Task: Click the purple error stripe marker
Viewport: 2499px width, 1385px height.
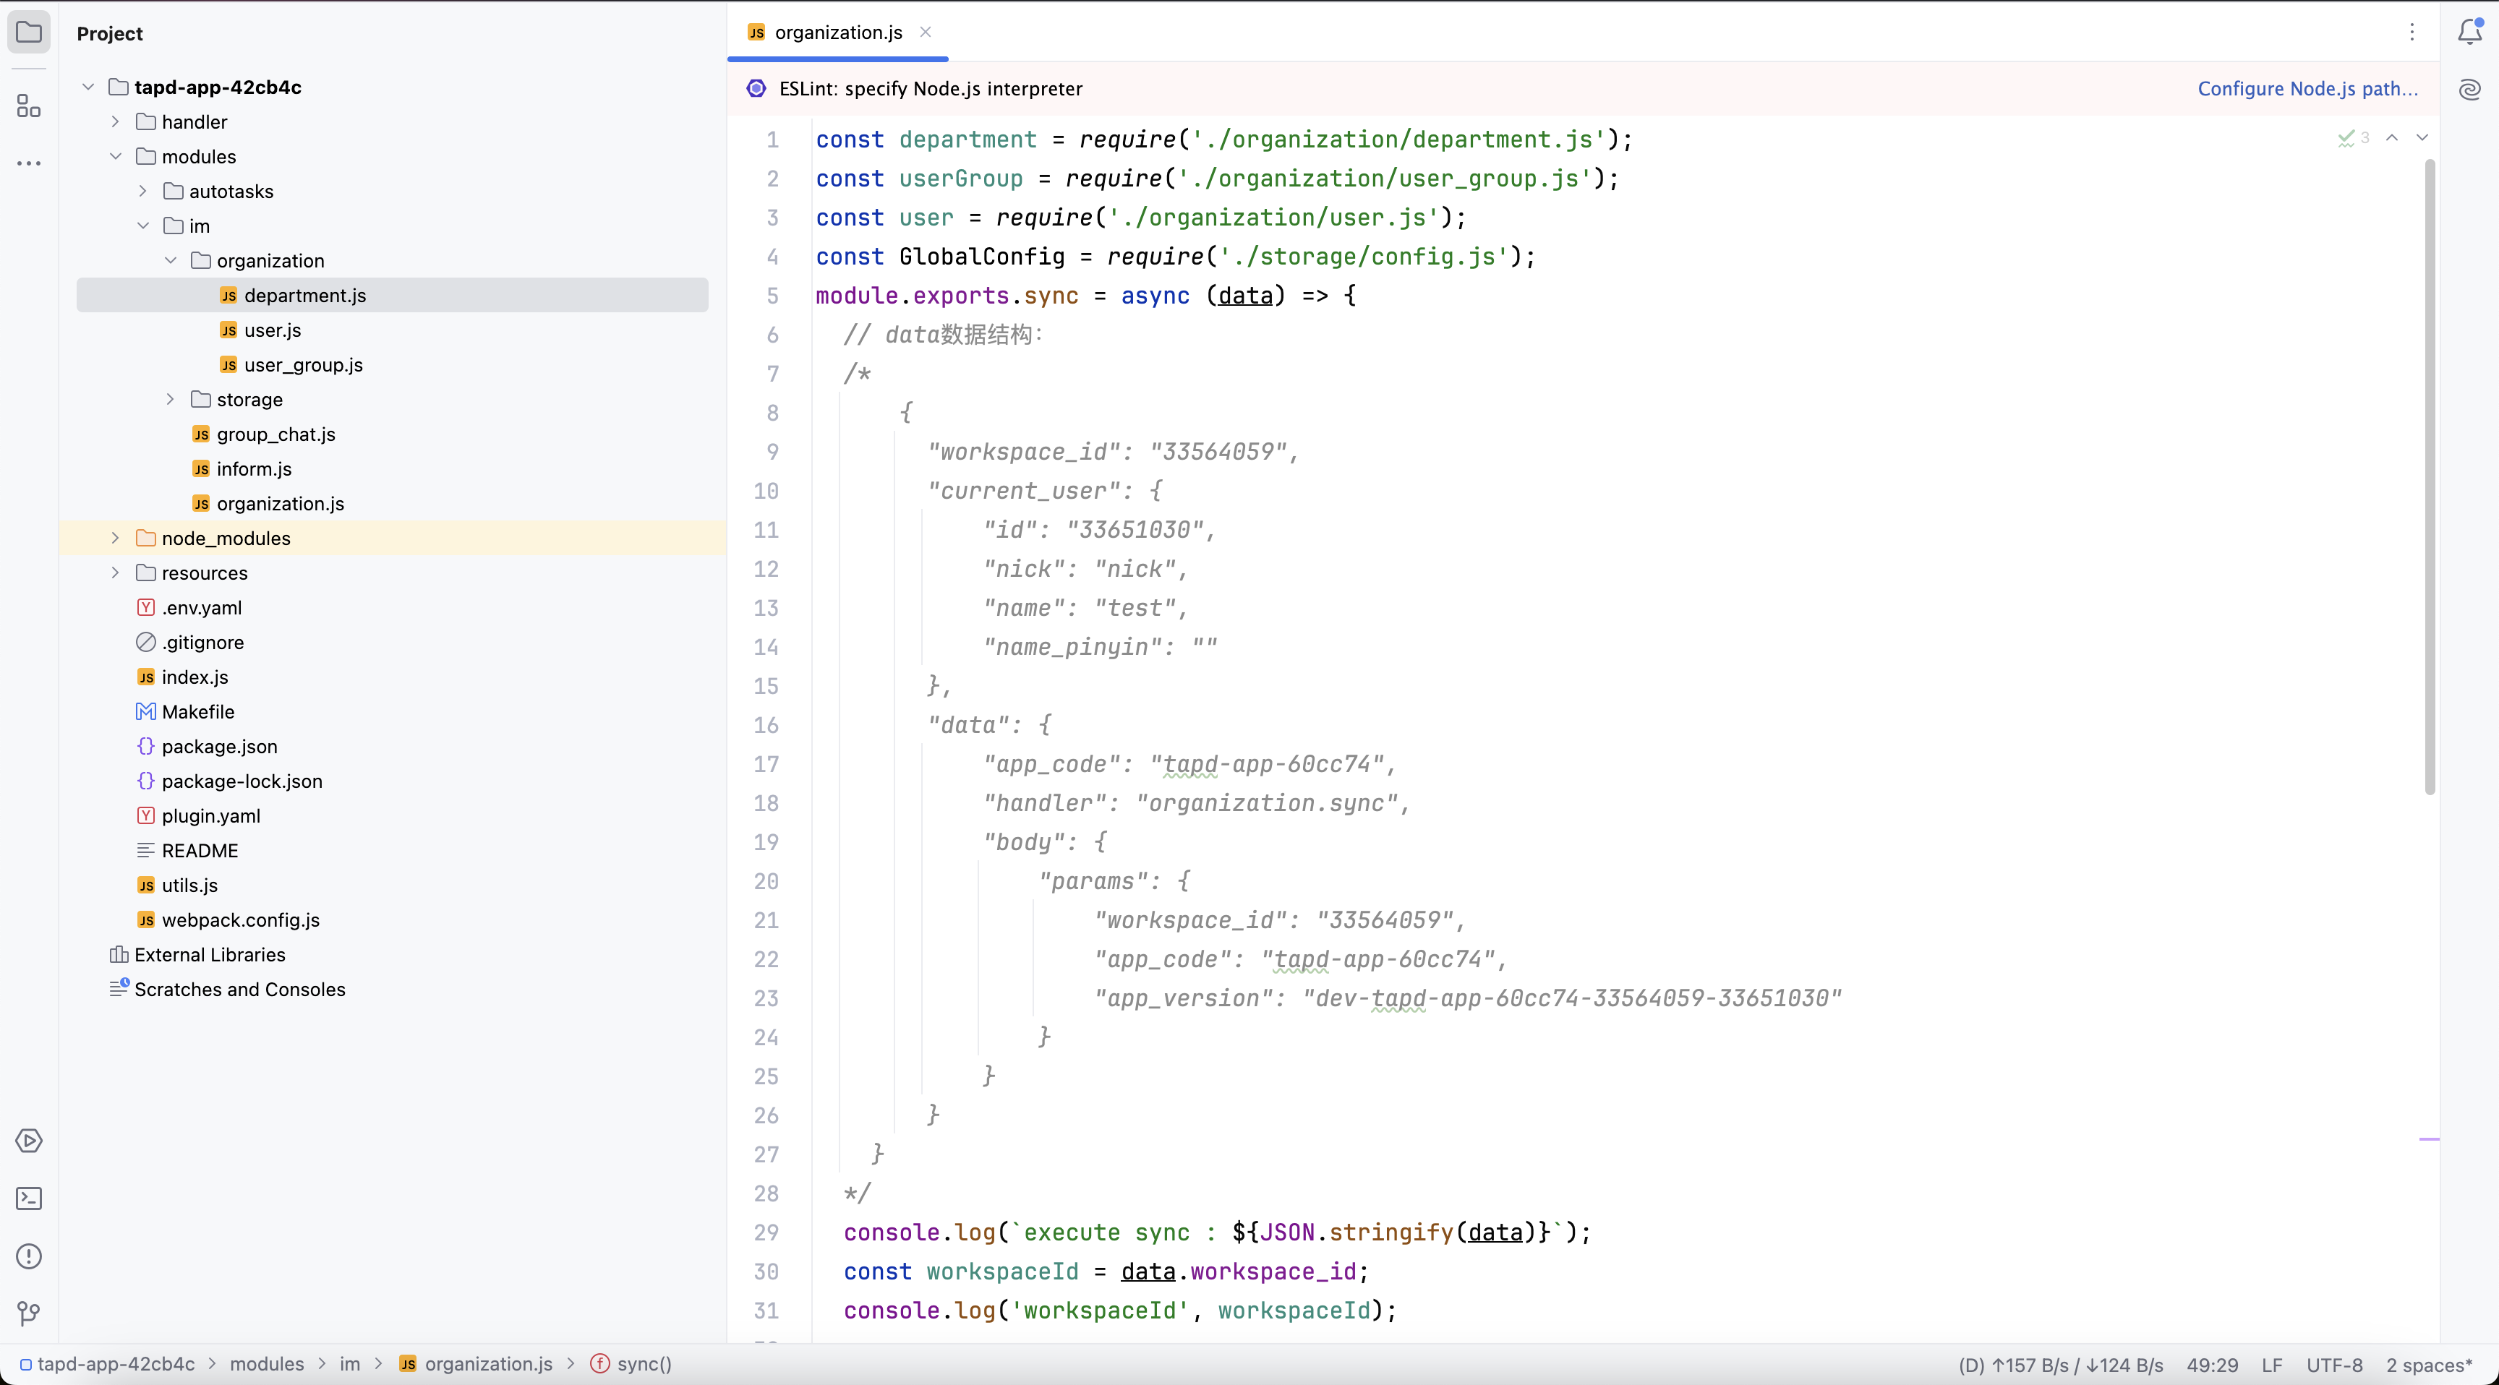Action: (2428, 1139)
